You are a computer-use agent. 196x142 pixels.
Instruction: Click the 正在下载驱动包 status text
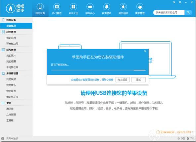tap(60, 65)
